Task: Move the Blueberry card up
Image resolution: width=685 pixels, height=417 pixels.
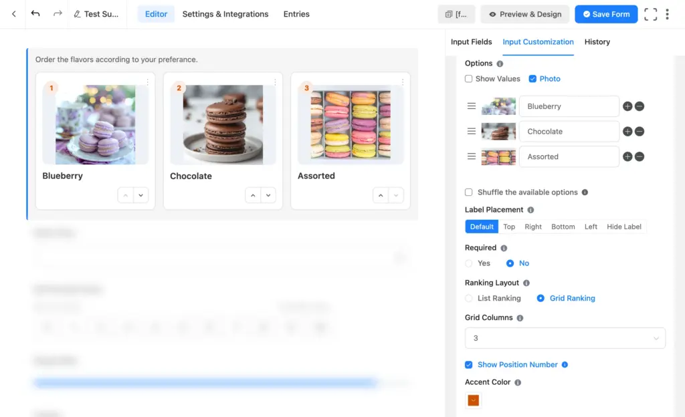Action: pyautogui.click(x=125, y=195)
